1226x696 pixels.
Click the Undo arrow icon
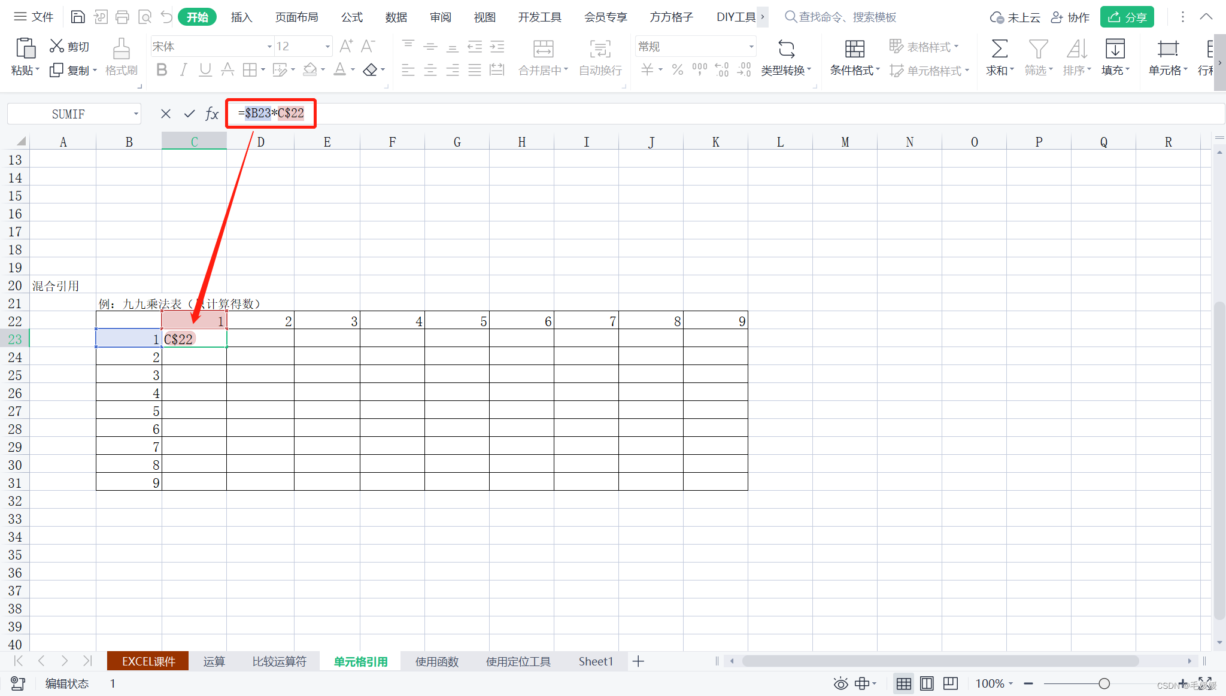(x=166, y=17)
